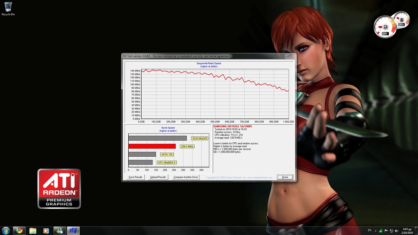Click the SAMSUNG HD103SJ drive name
This screenshot has height=235, width=418.
(x=233, y=126)
